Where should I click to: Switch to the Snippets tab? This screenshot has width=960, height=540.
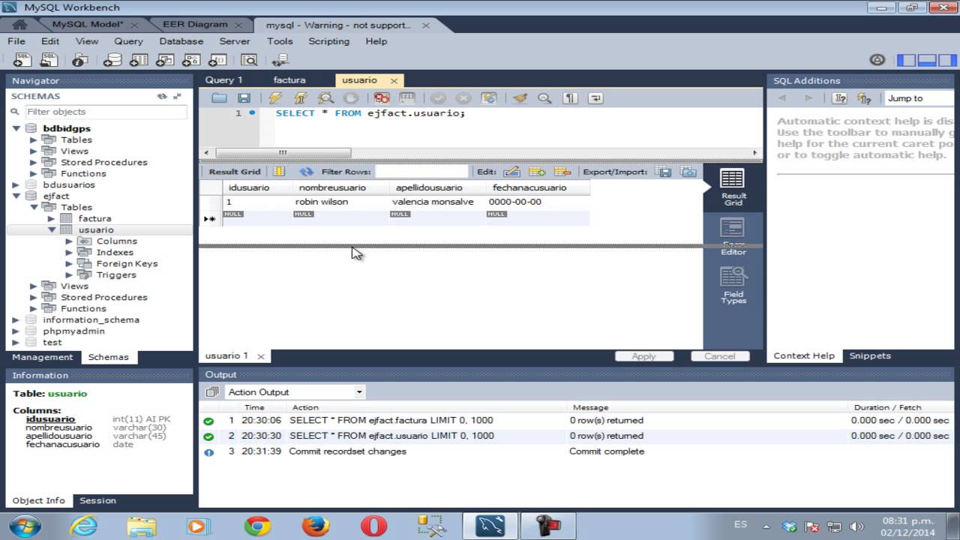(x=870, y=355)
